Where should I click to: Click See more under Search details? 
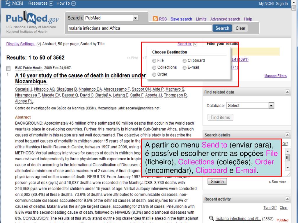tap(279, 182)
